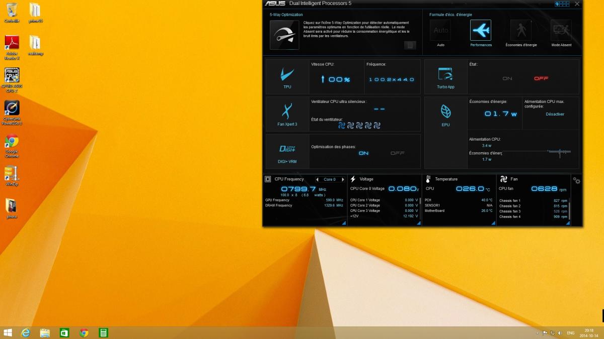Click the CPU Core 2 Voltage row
Image resolution: width=604 pixels, height=339 pixels.
(x=385, y=205)
